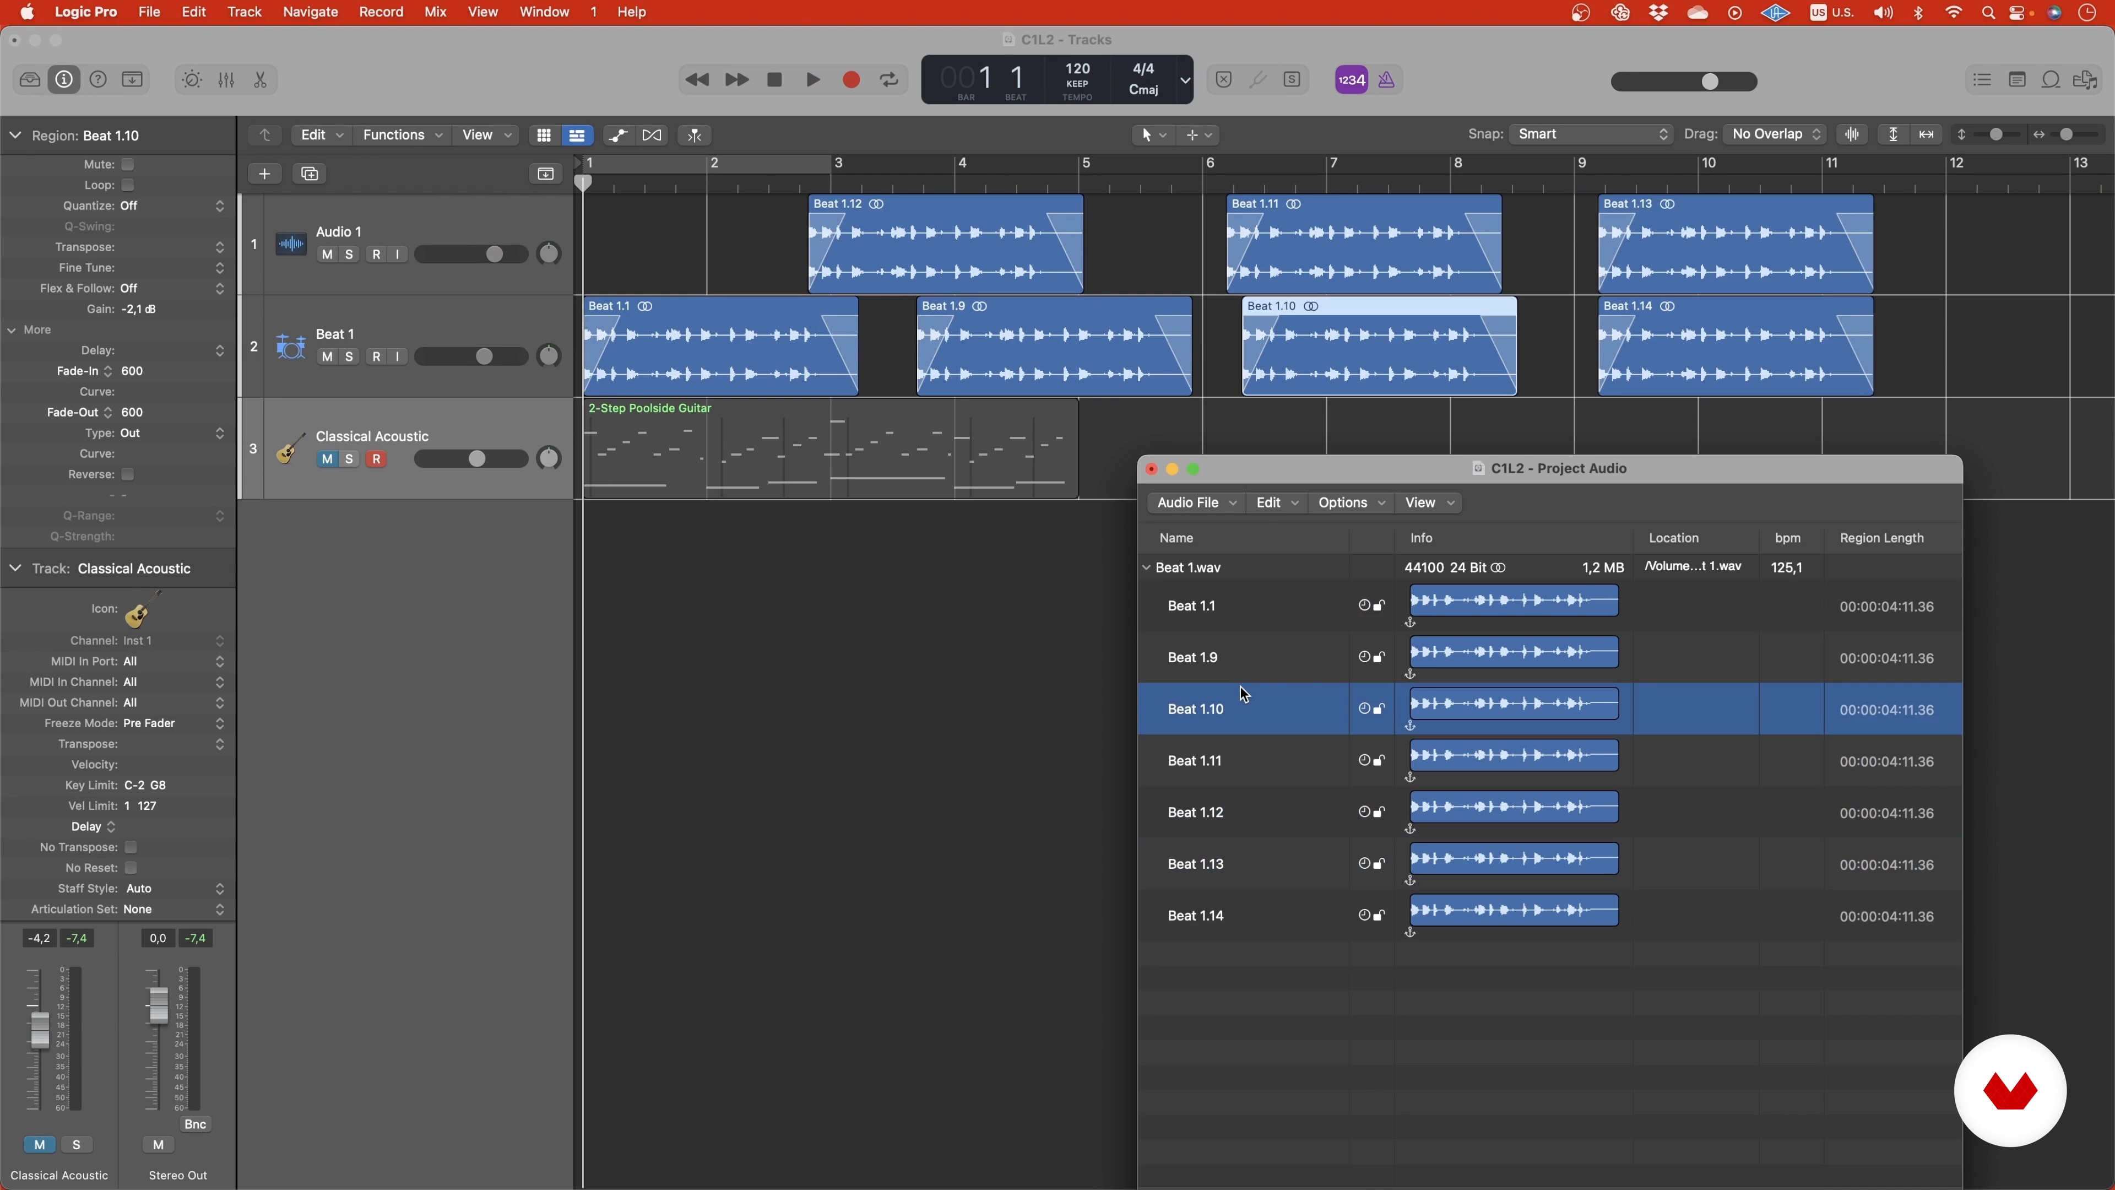The height and width of the screenshot is (1190, 2115).
Task: Open the Audio File menu in Project Audio
Action: [1196, 502]
